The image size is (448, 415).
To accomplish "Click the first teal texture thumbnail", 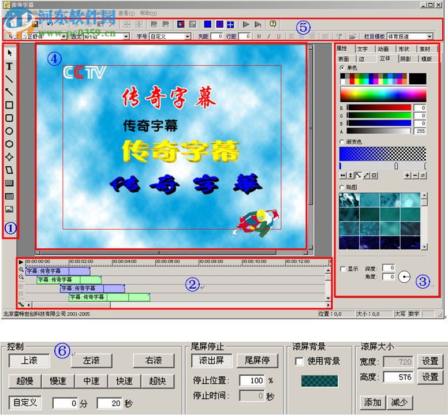I will pyautogui.click(x=349, y=200).
